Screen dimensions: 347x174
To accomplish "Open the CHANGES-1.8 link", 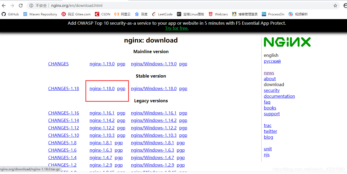I will click(62, 143).
